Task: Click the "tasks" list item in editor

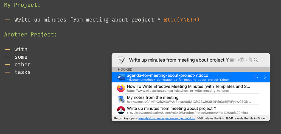Action: [23, 72]
